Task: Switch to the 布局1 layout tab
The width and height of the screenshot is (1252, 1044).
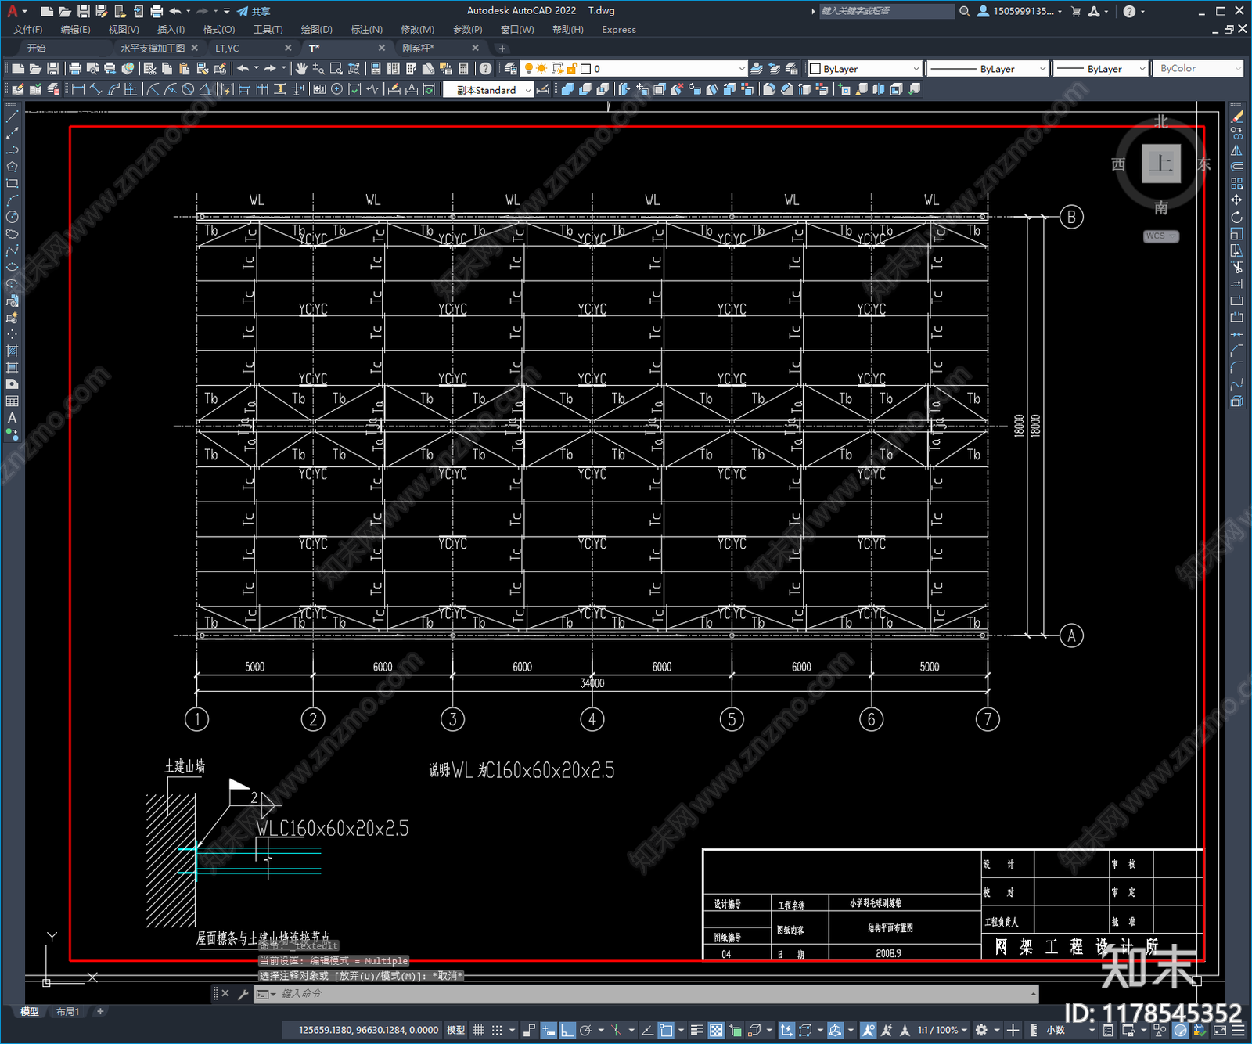Action: click(x=68, y=1012)
